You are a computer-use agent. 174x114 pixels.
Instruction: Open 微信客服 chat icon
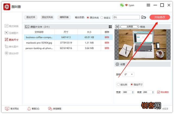pyautogui.click(x=50, y=109)
